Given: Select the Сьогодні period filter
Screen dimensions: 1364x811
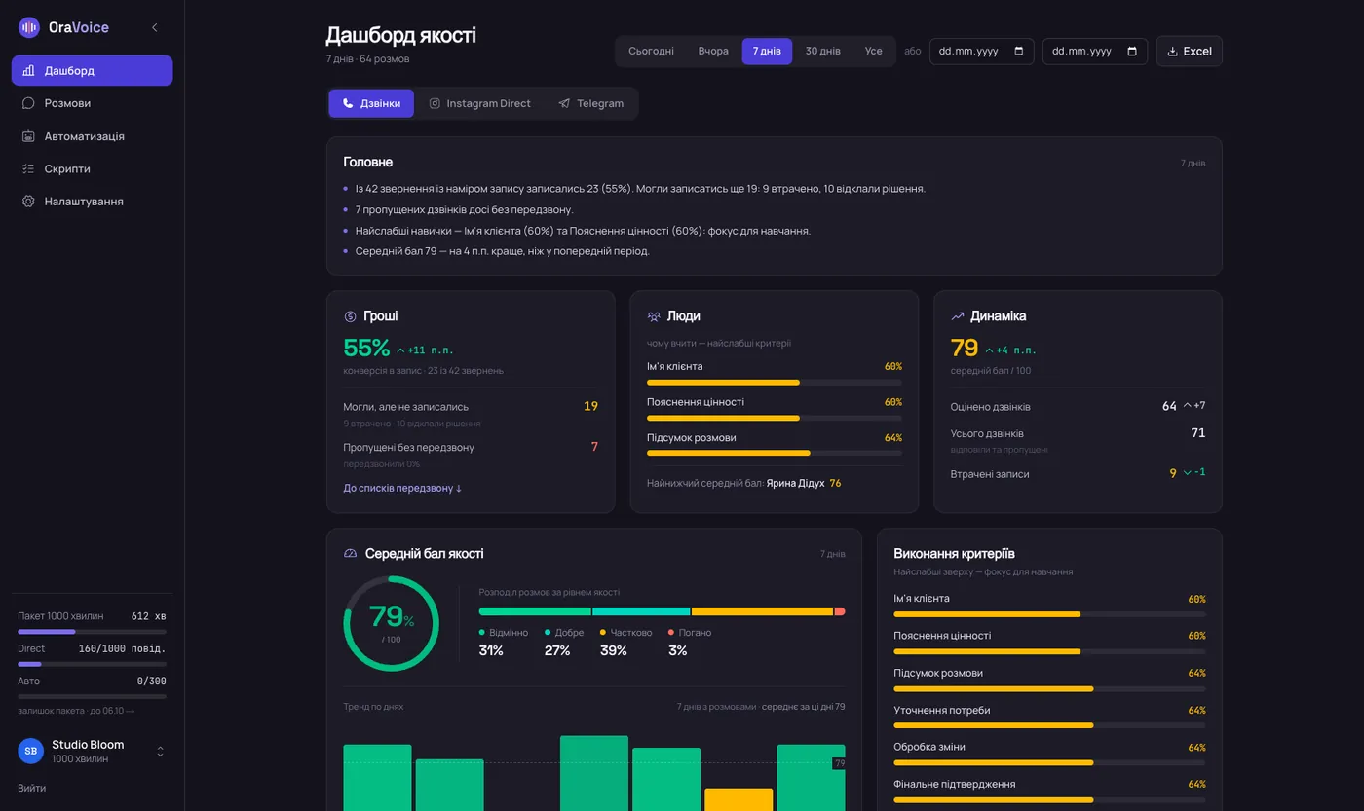Looking at the screenshot, I should 651,52.
